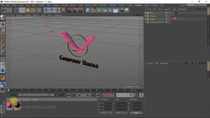Expand the Orange object hierarchy
The image size is (210, 118).
pos(146,16)
